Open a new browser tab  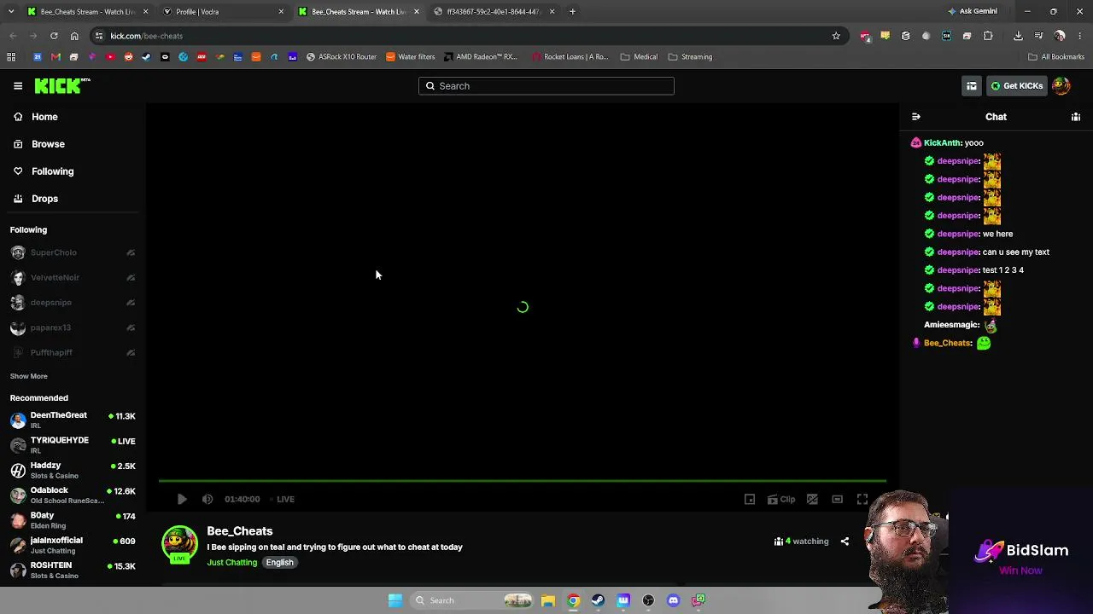click(x=572, y=12)
